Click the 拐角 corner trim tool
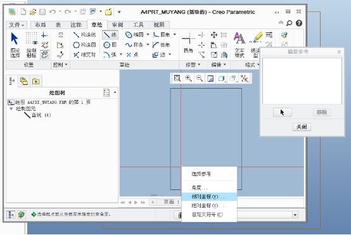Screen dimensions: 351x235 188,42
